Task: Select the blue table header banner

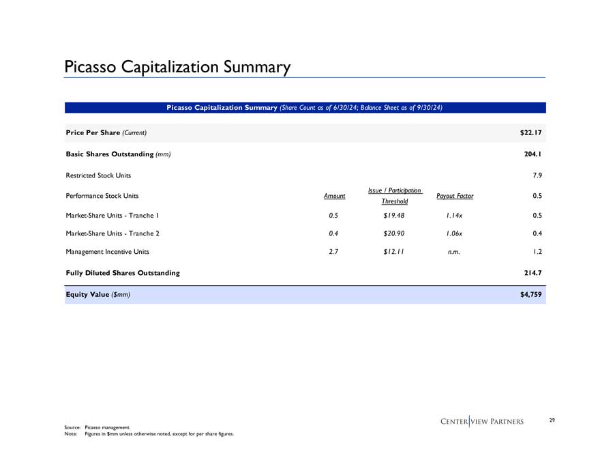Action: (x=305, y=108)
